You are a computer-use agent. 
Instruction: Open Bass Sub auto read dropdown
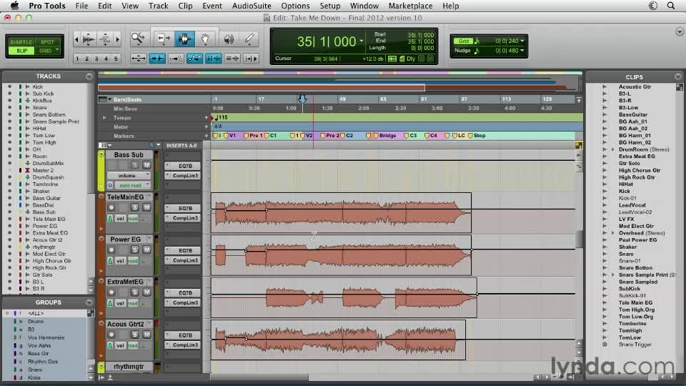(x=133, y=186)
